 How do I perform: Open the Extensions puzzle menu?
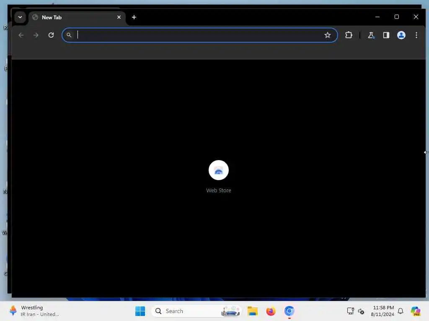349,35
